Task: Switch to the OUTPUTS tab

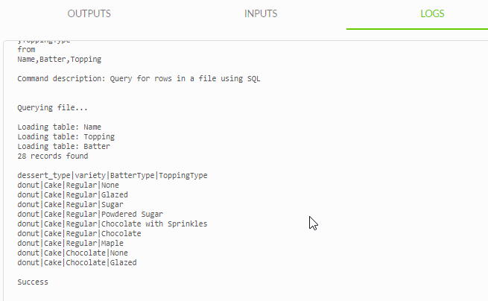Action: [89, 13]
